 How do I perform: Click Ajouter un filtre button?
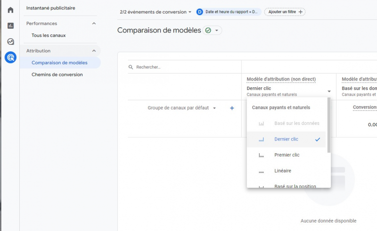click(x=285, y=12)
